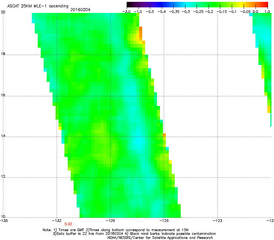Click the colorbar label -0.5
Screen dimensions: 274x240
point(150,12)
